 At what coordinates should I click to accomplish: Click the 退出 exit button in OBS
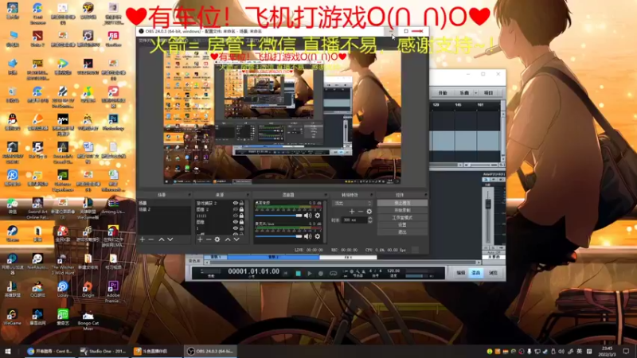402,232
